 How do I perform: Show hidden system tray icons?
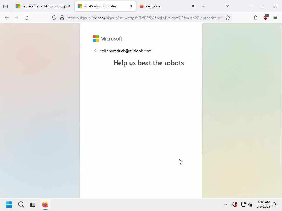pos(226,204)
